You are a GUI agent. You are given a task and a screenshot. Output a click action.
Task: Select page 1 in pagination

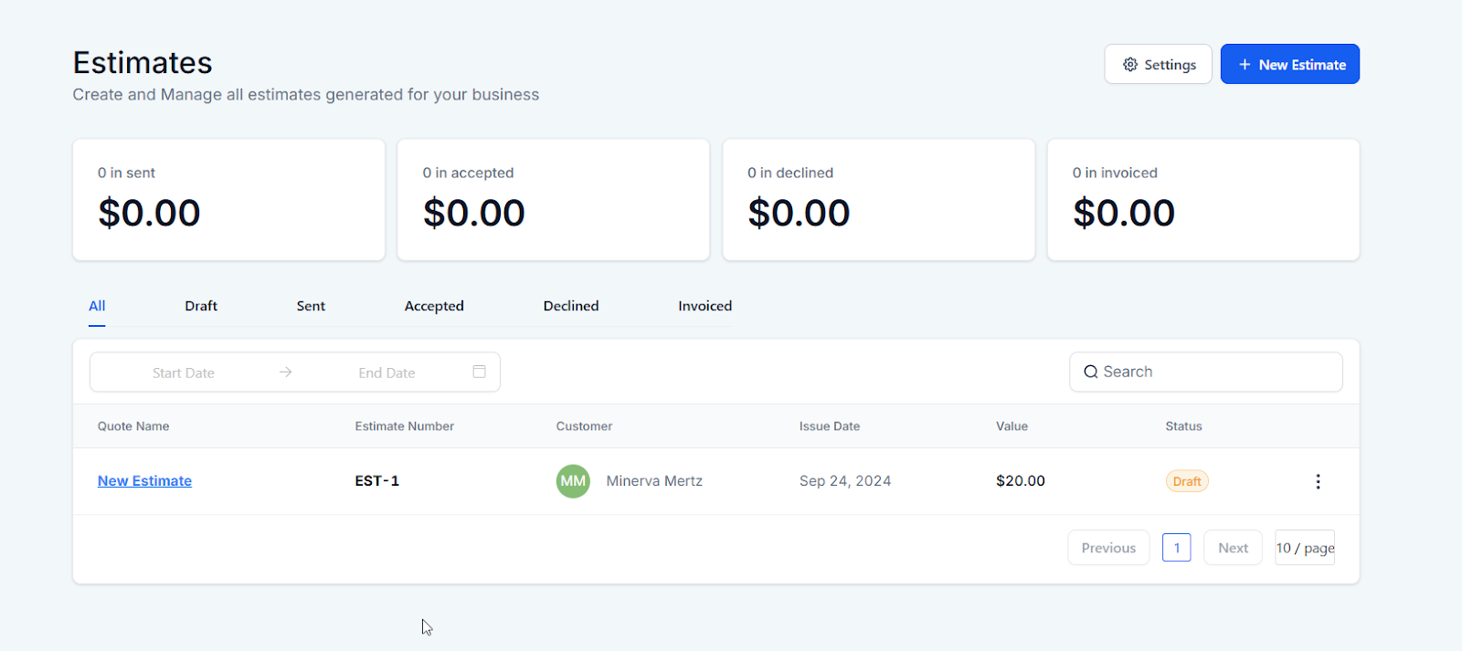(x=1176, y=548)
